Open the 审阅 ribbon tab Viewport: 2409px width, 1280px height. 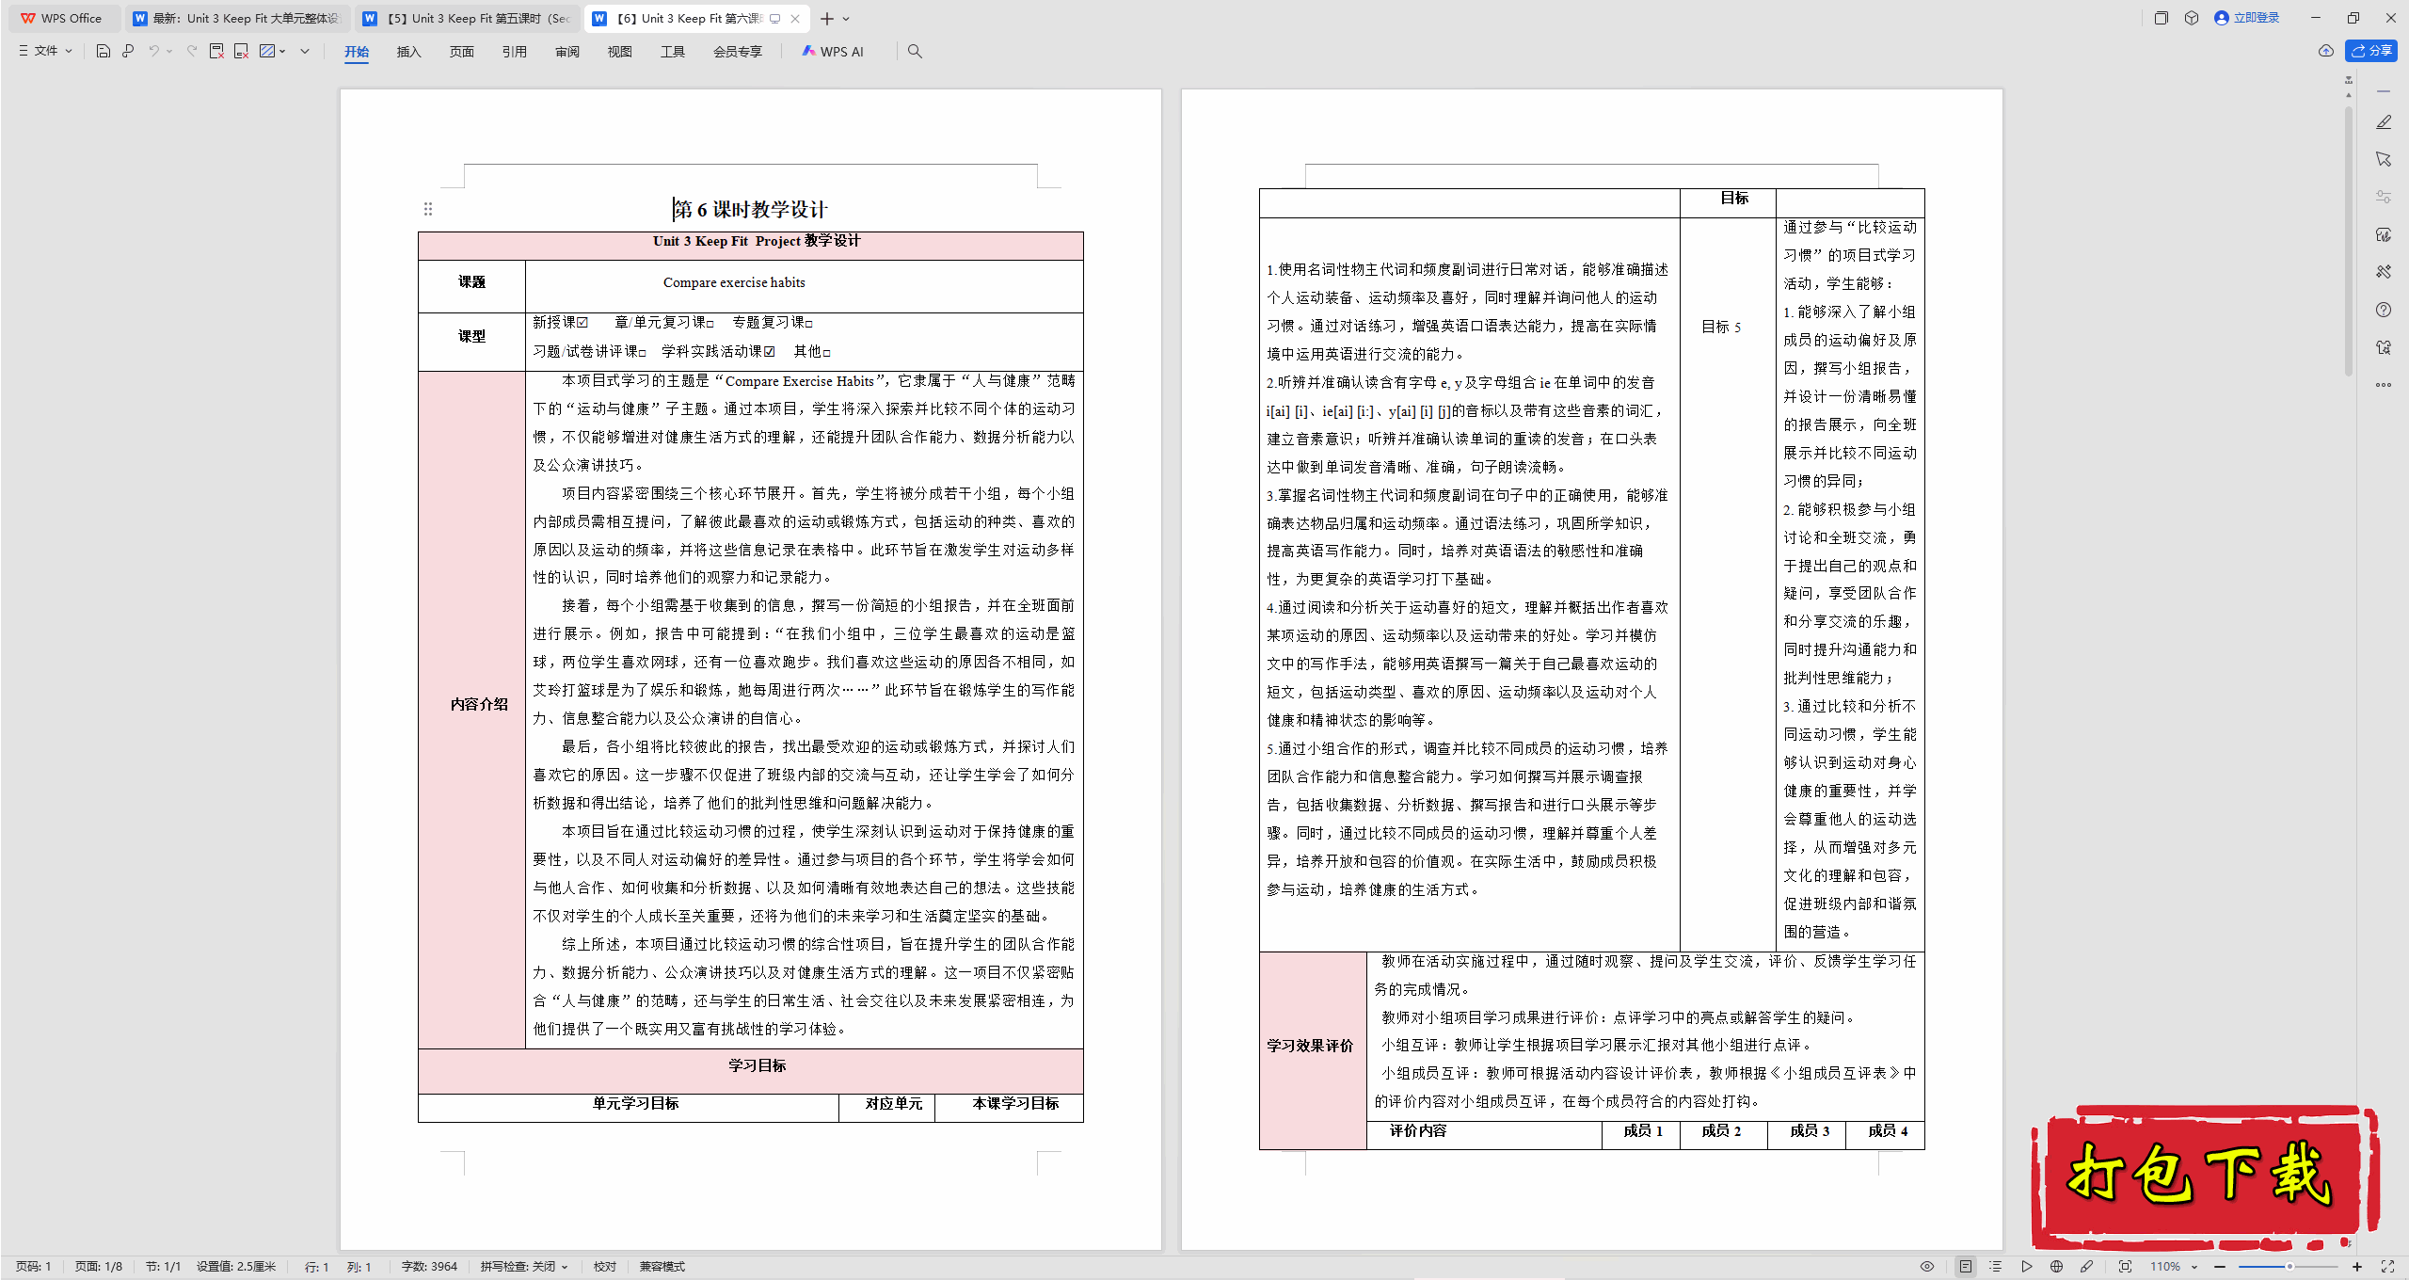(x=567, y=52)
